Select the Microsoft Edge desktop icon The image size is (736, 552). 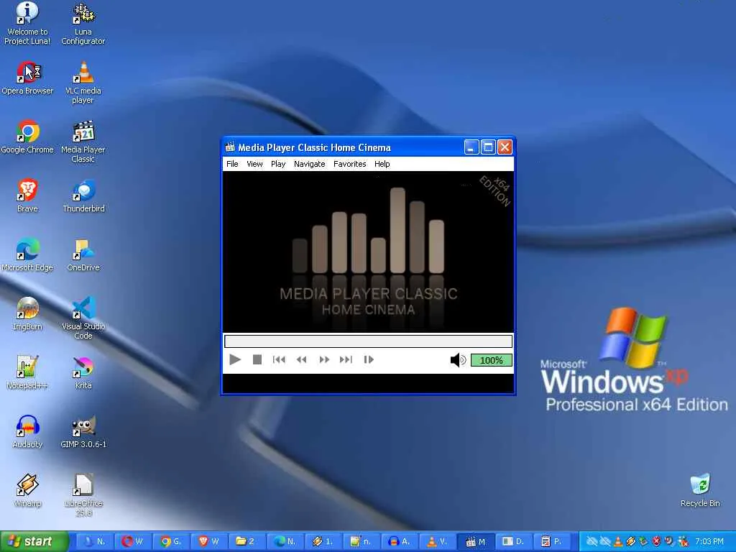click(27, 255)
